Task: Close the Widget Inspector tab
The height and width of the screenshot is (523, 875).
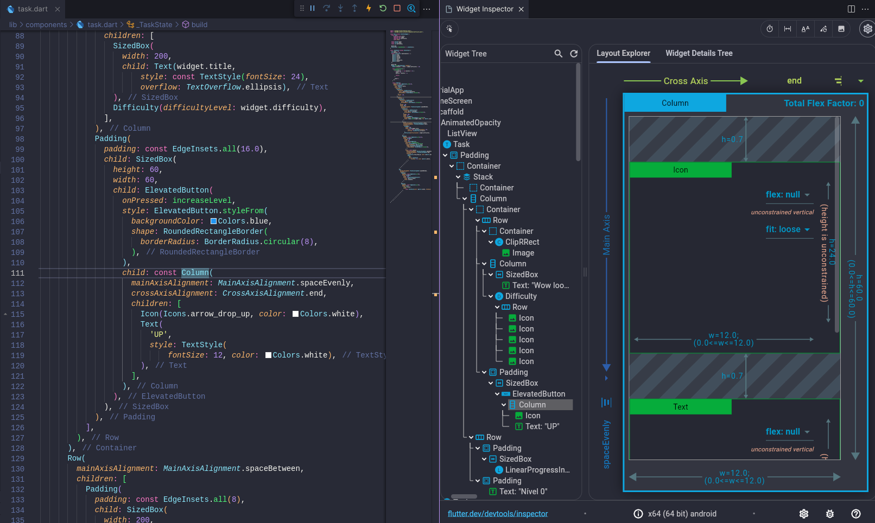Action: [521, 9]
